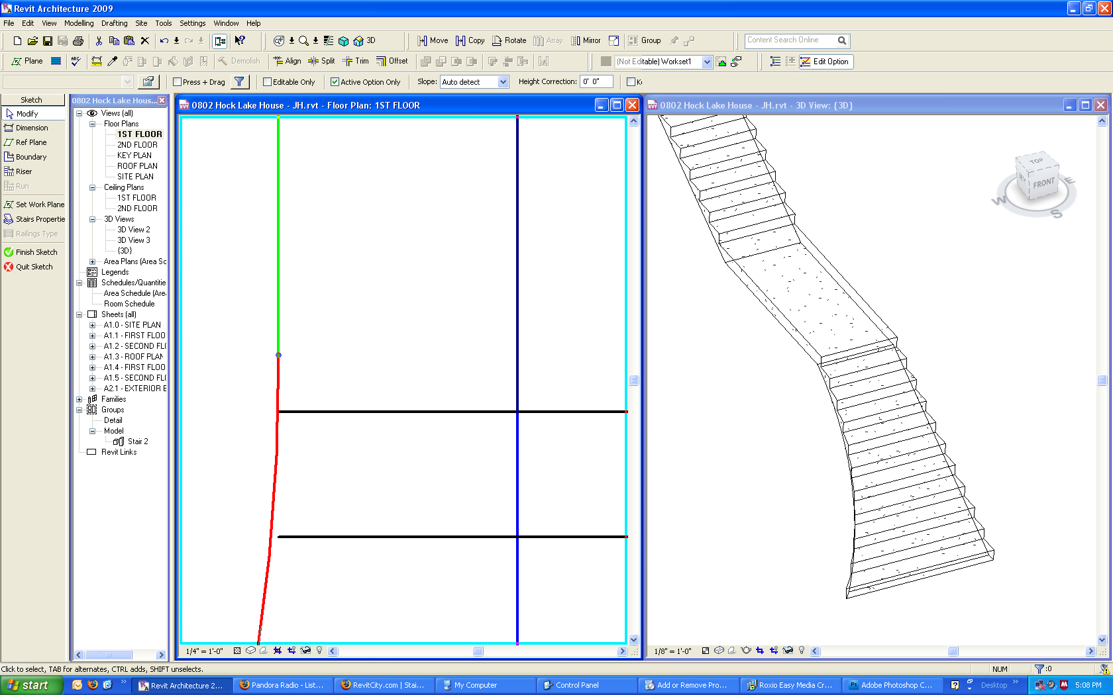Click the Height Correction input field
This screenshot has height=695, width=1113.
point(599,82)
